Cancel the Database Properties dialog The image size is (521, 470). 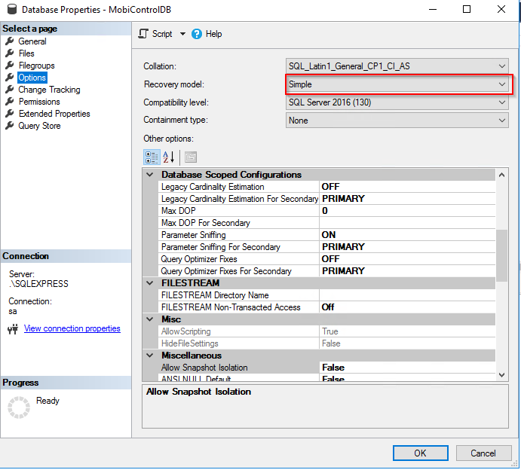pos(483,453)
